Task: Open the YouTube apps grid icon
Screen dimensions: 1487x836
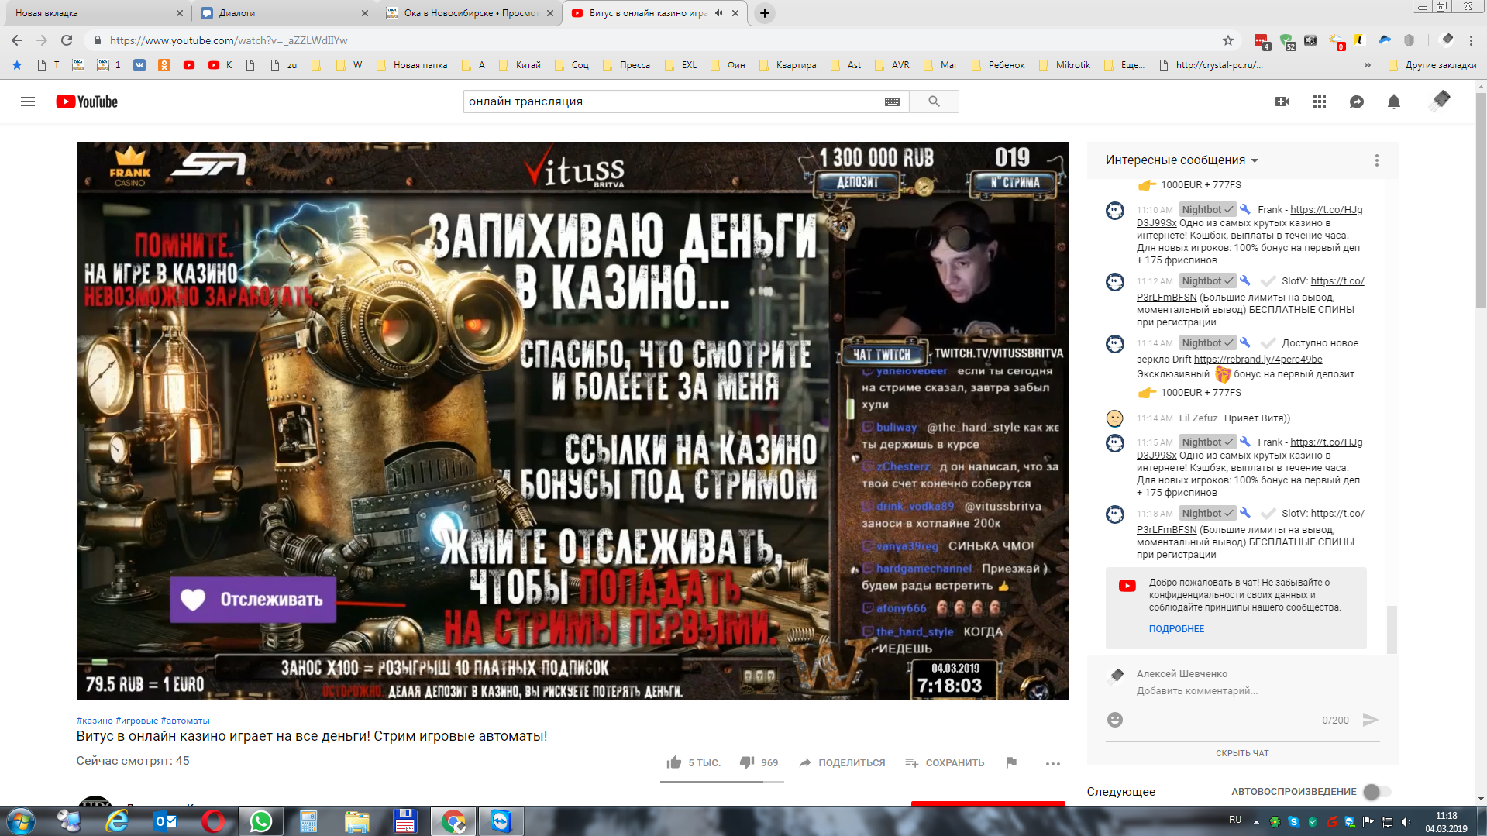Action: pyautogui.click(x=1320, y=101)
